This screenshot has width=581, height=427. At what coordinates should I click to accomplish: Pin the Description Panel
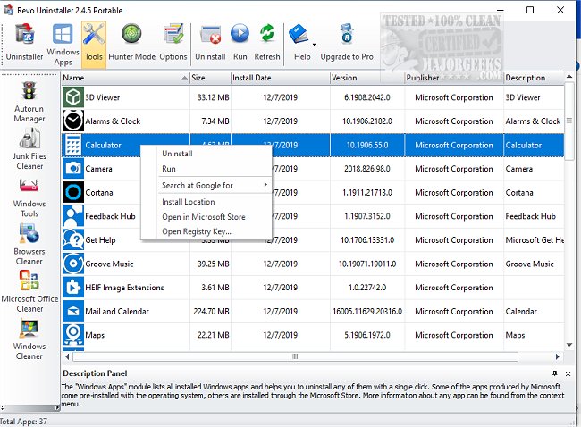click(x=554, y=373)
